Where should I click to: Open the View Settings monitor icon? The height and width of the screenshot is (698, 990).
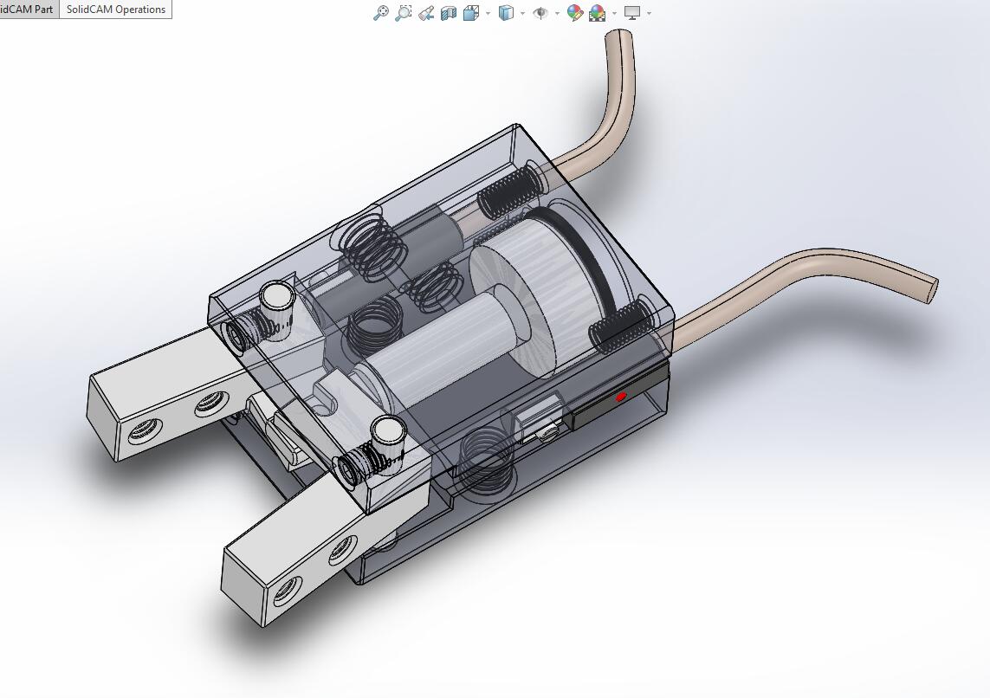click(x=632, y=13)
